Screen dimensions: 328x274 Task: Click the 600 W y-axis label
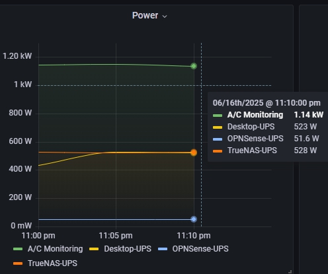coord(20,141)
